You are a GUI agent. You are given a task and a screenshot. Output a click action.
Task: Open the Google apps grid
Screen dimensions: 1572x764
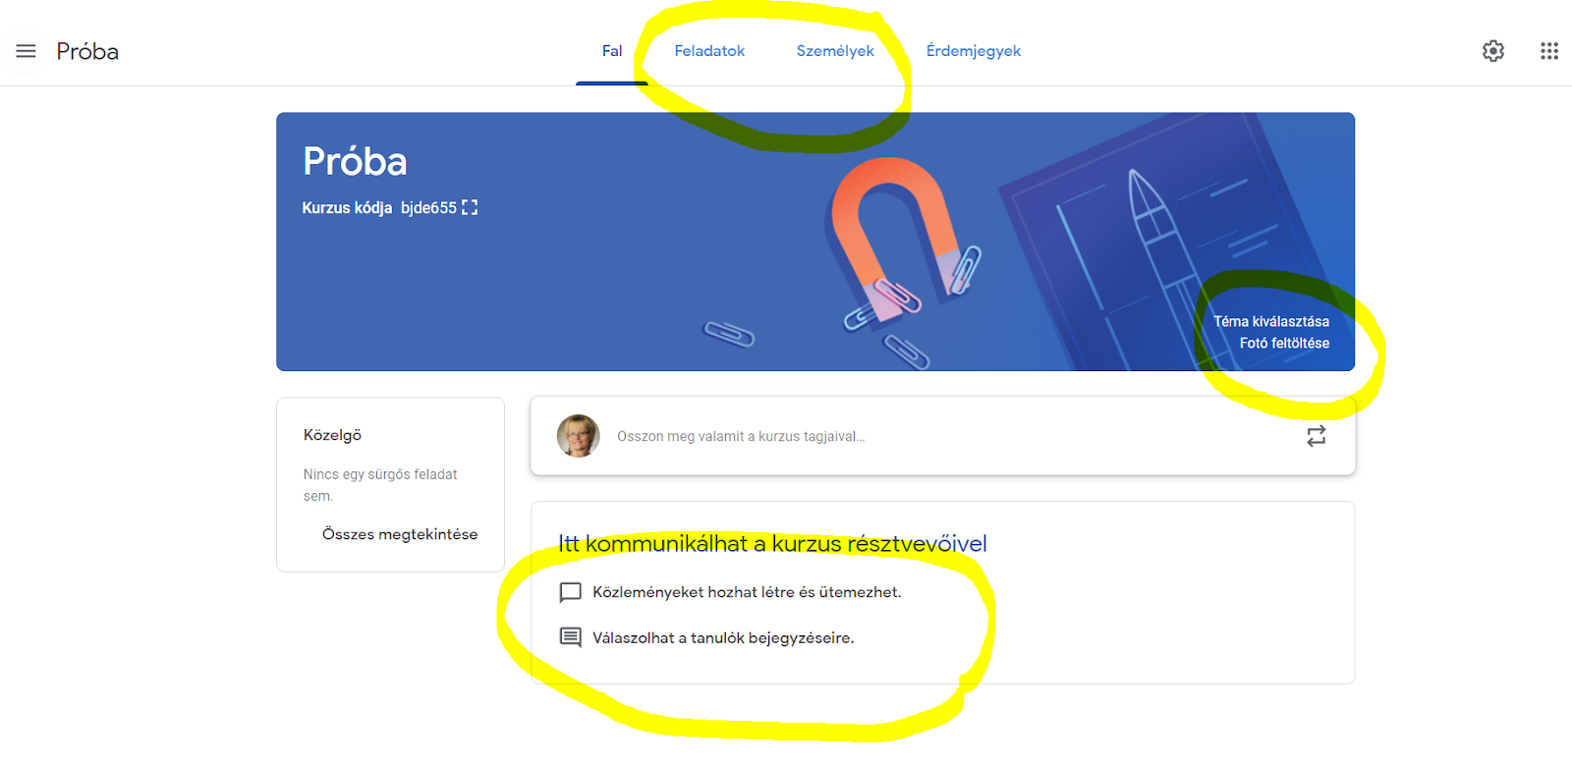pos(1549,51)
